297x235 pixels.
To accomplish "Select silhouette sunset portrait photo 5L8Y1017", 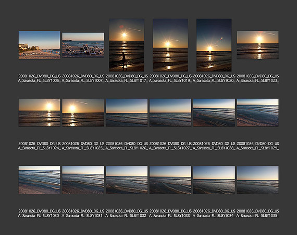I will pyautogui.click(x=127, y=45).
